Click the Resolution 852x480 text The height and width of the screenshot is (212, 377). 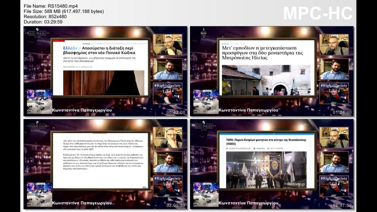coord(45,16)
